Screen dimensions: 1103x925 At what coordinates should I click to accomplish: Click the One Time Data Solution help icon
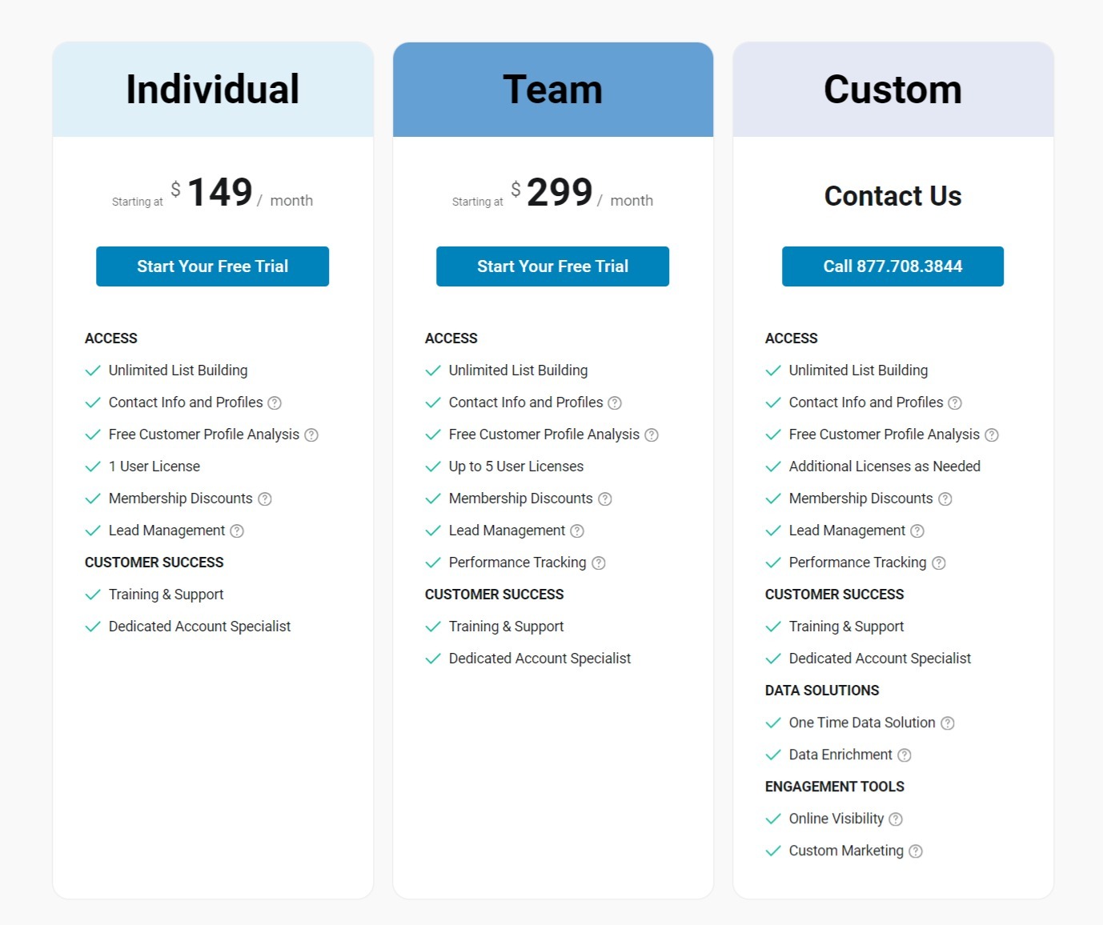(x=948, y=723)
